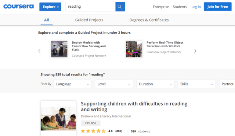235x136 pixels.
Task: Expand the Language filter dropdown
Action: [x=73, y=84]
